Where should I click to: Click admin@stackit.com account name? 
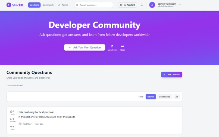click(167, 4)
